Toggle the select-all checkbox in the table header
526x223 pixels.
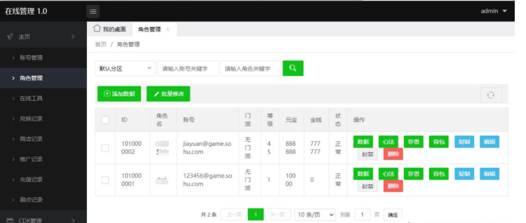coord(105,120)
